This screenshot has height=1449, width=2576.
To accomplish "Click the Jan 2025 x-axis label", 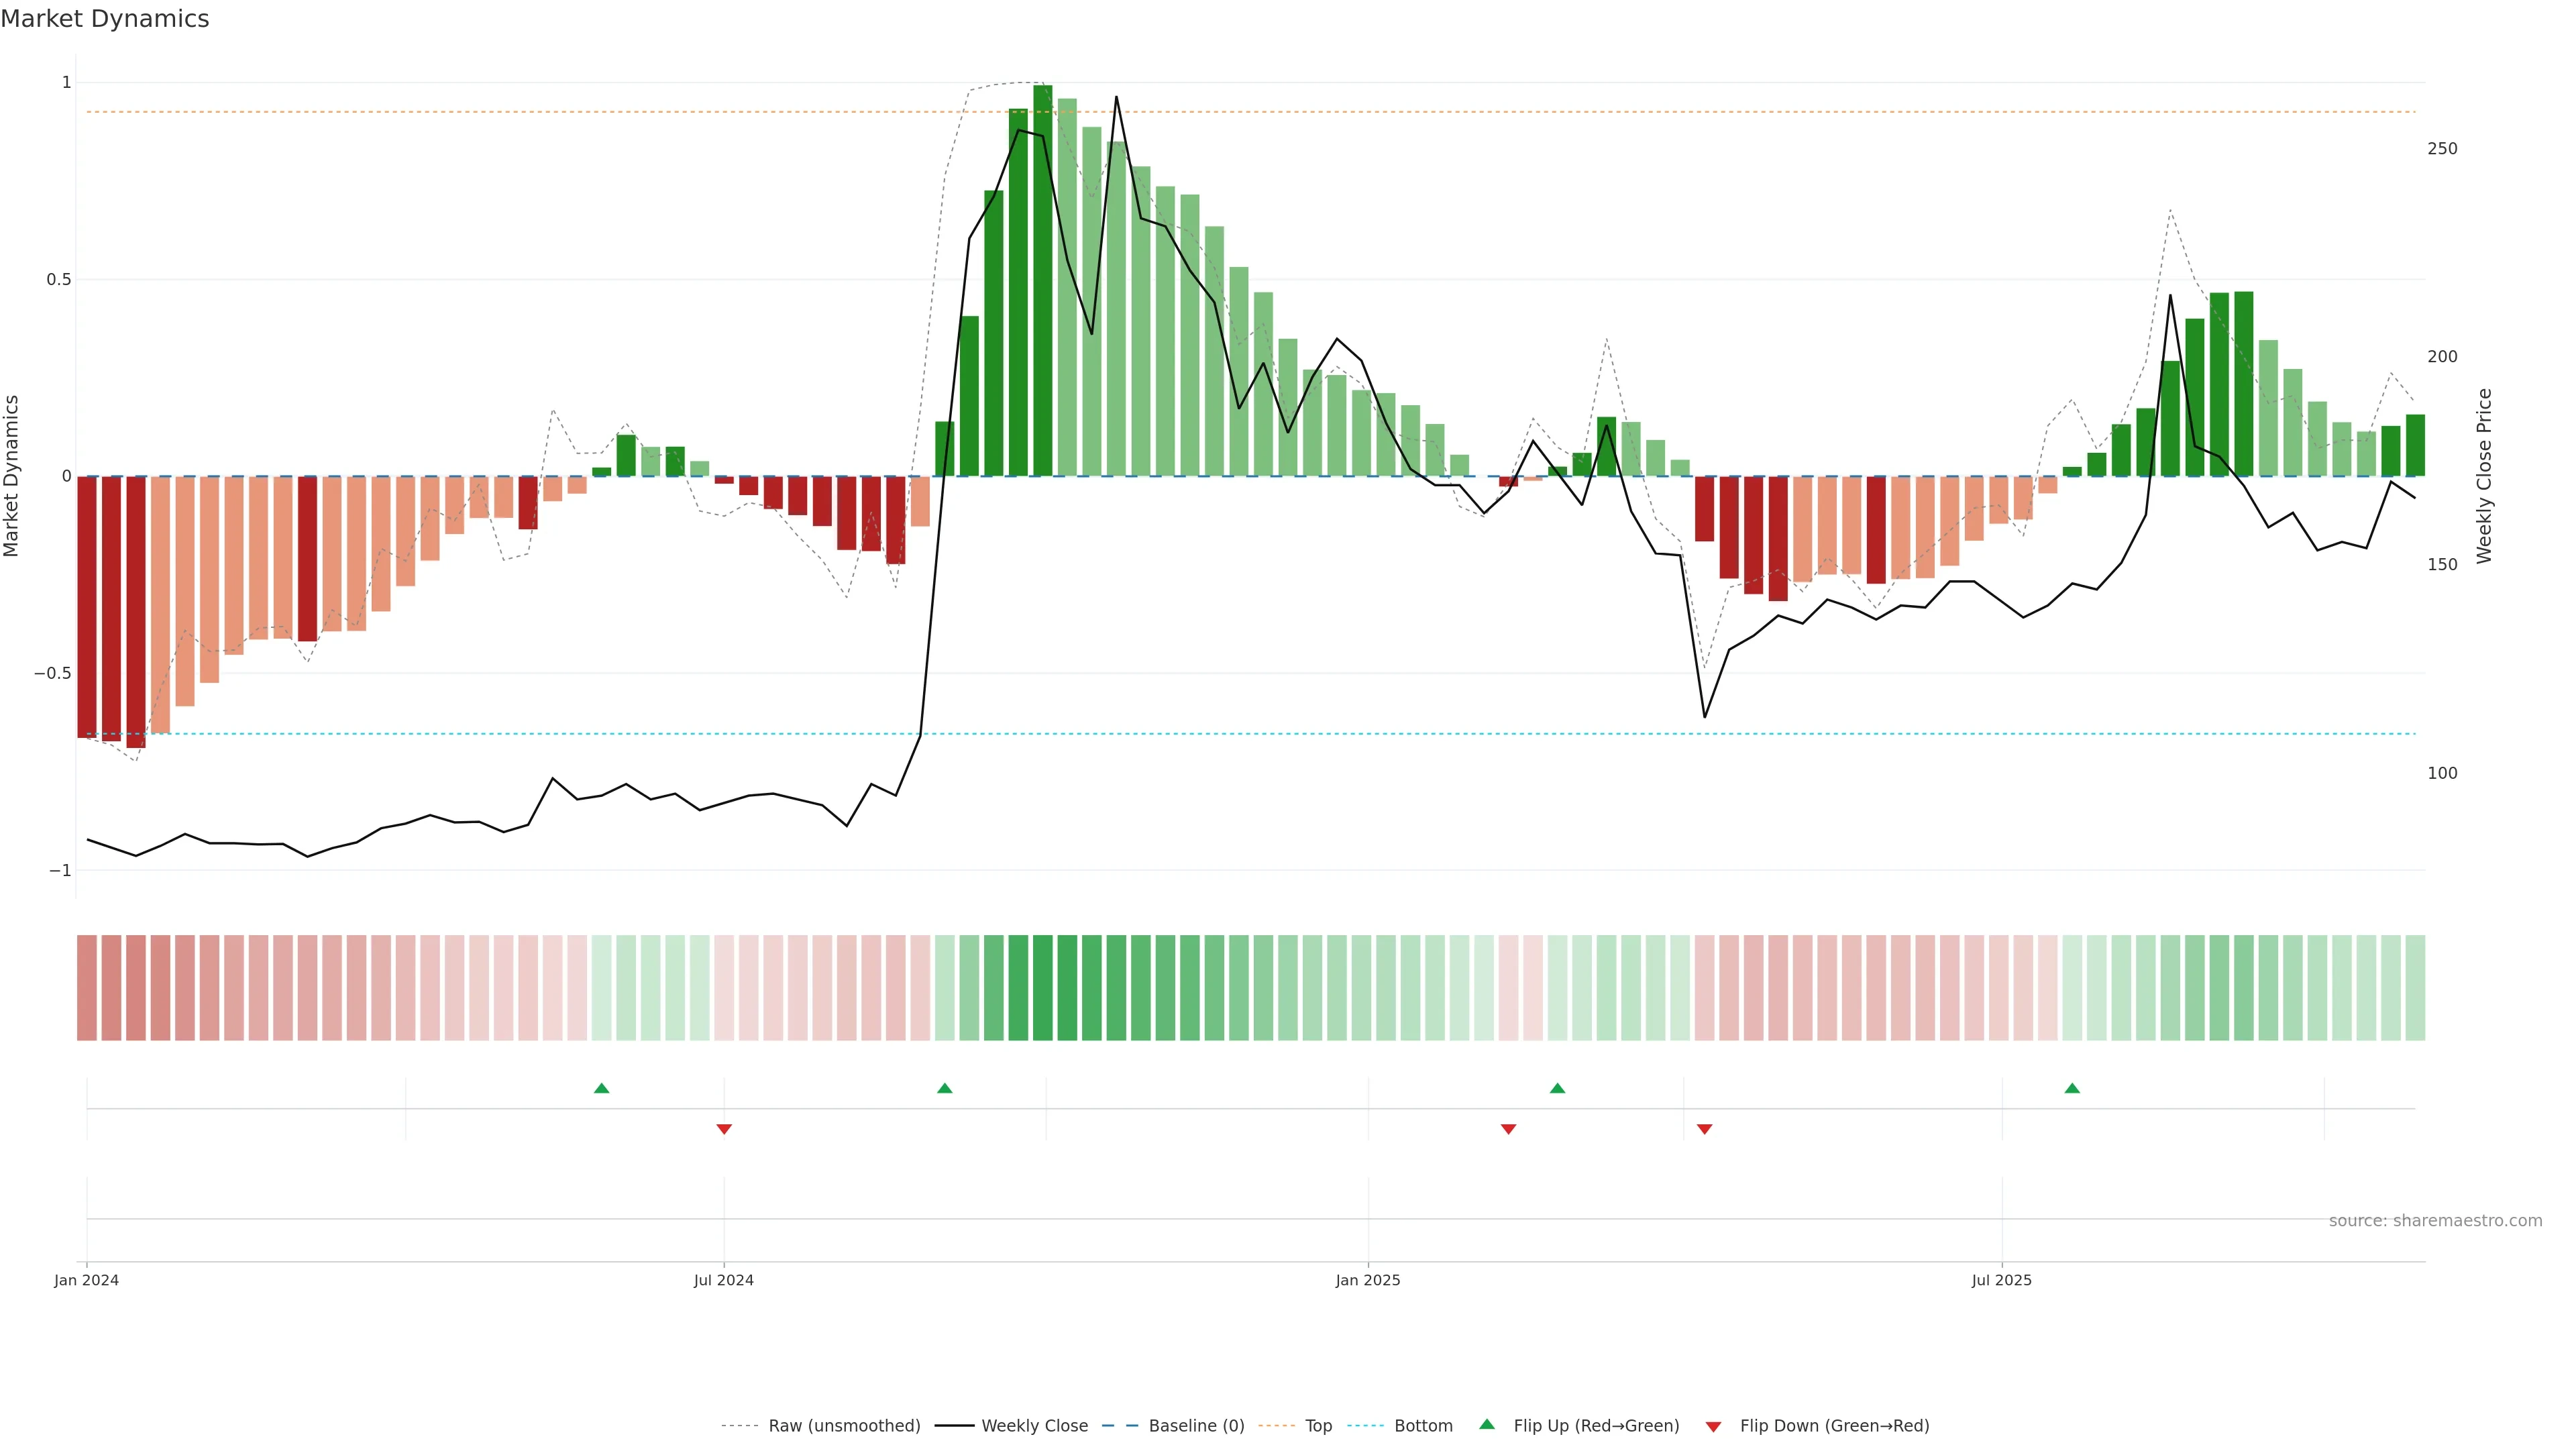I will (1368, 1280).
